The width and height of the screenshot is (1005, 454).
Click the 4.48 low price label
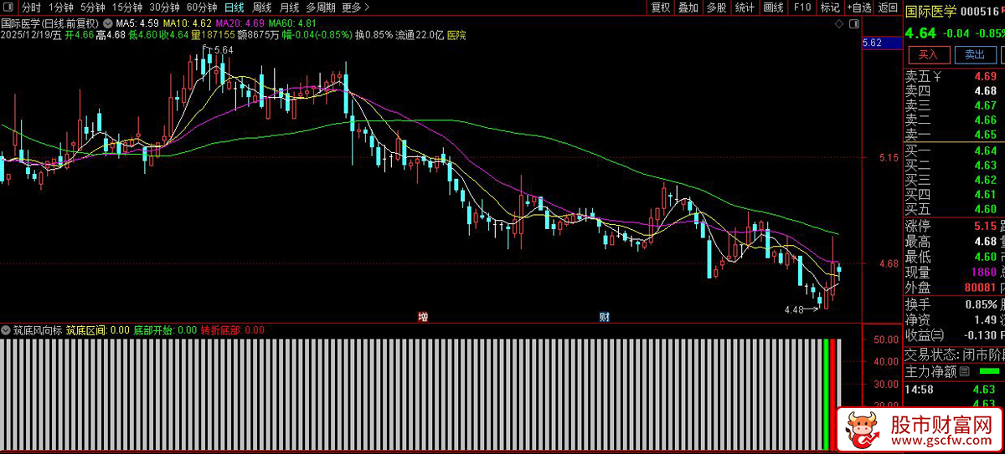[x=793, y=309]
